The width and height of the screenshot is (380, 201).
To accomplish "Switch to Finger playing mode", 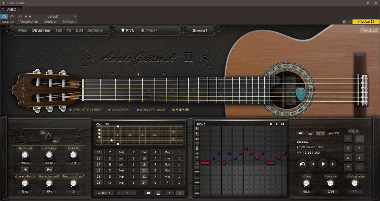I will 149,30.
